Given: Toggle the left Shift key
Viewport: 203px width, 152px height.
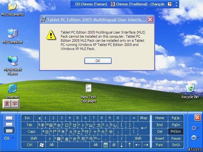Looking at the screenshot, I should (34, 138).
